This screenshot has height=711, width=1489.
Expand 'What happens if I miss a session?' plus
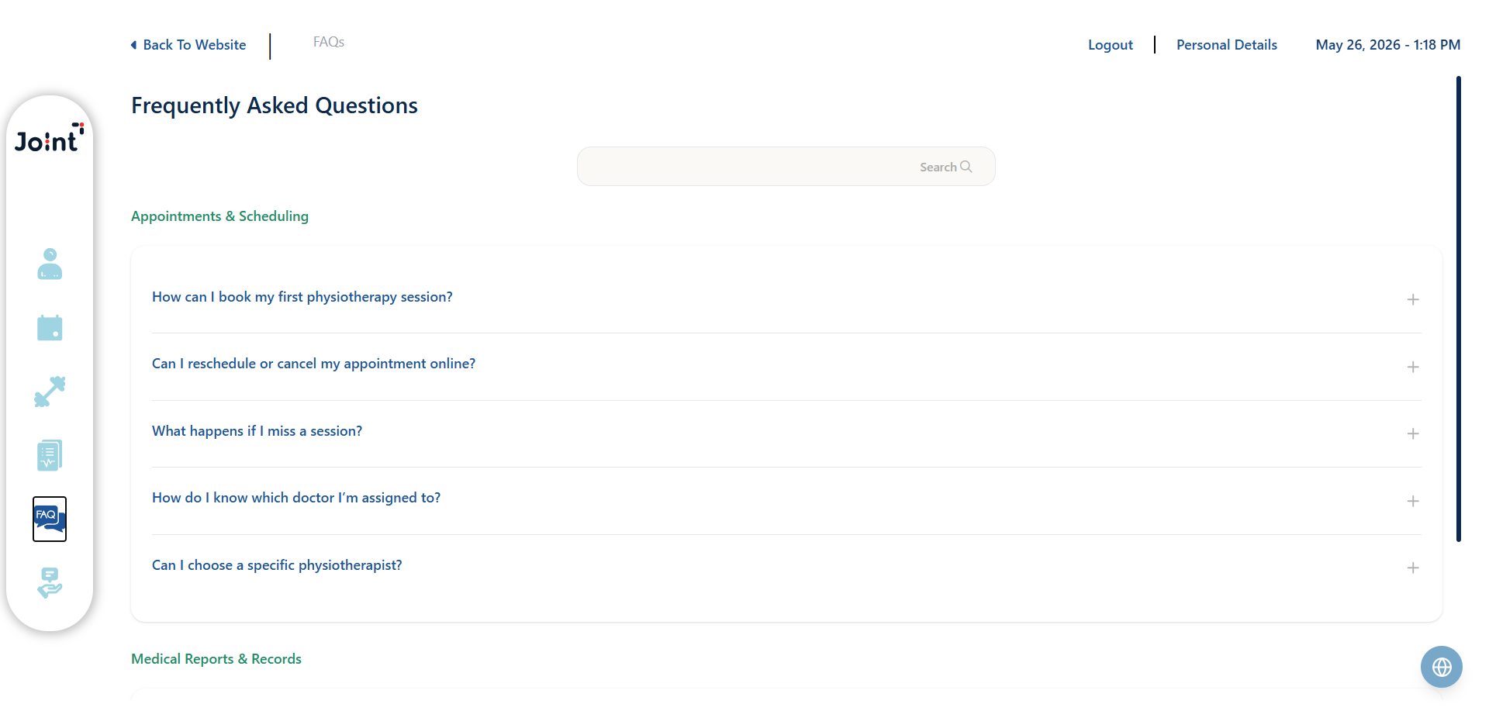click(1413, 433)
